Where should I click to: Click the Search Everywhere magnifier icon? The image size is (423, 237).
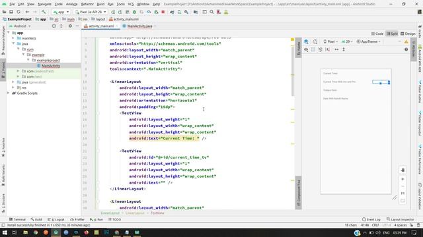211,12
